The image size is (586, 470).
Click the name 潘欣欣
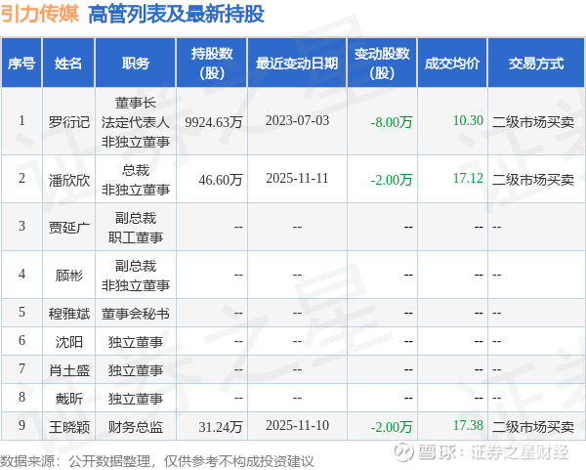pos(69,180)
